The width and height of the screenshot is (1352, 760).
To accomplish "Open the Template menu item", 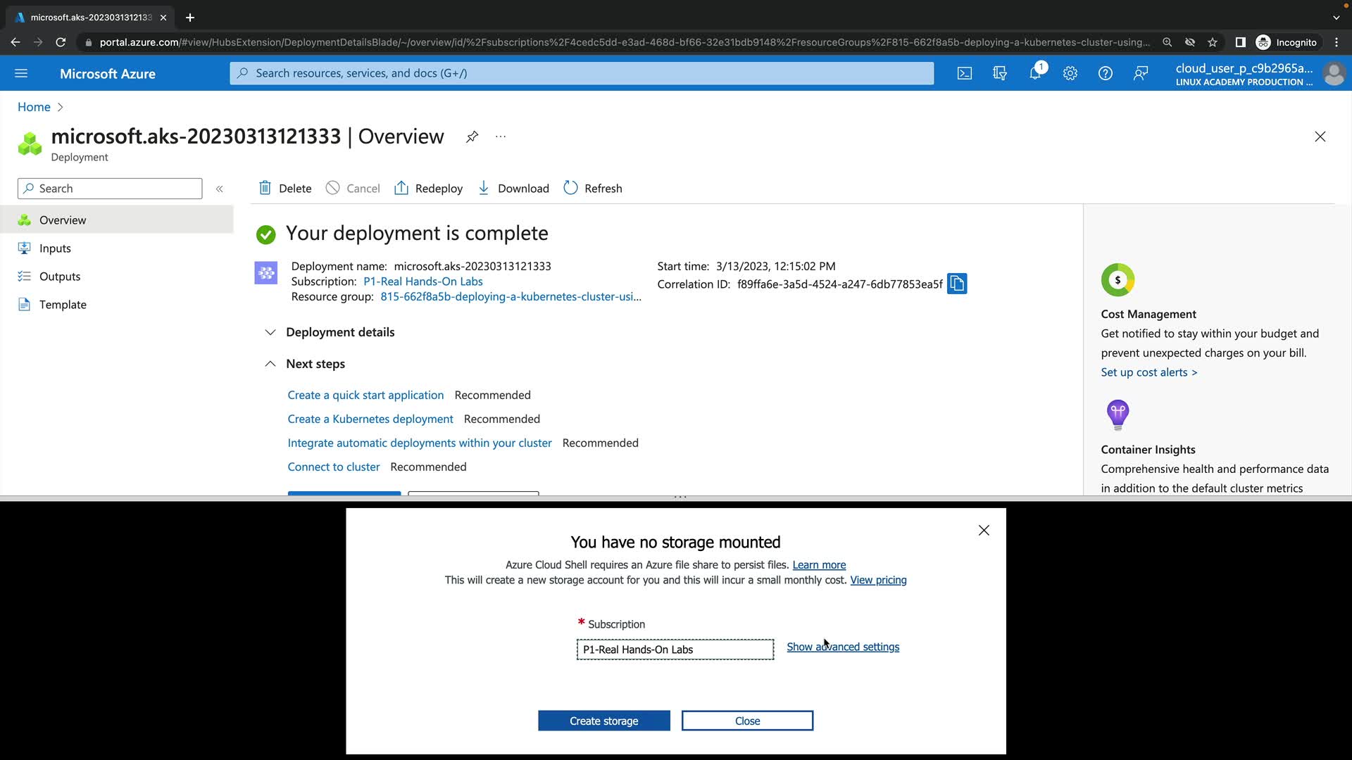I will point(63,305).
